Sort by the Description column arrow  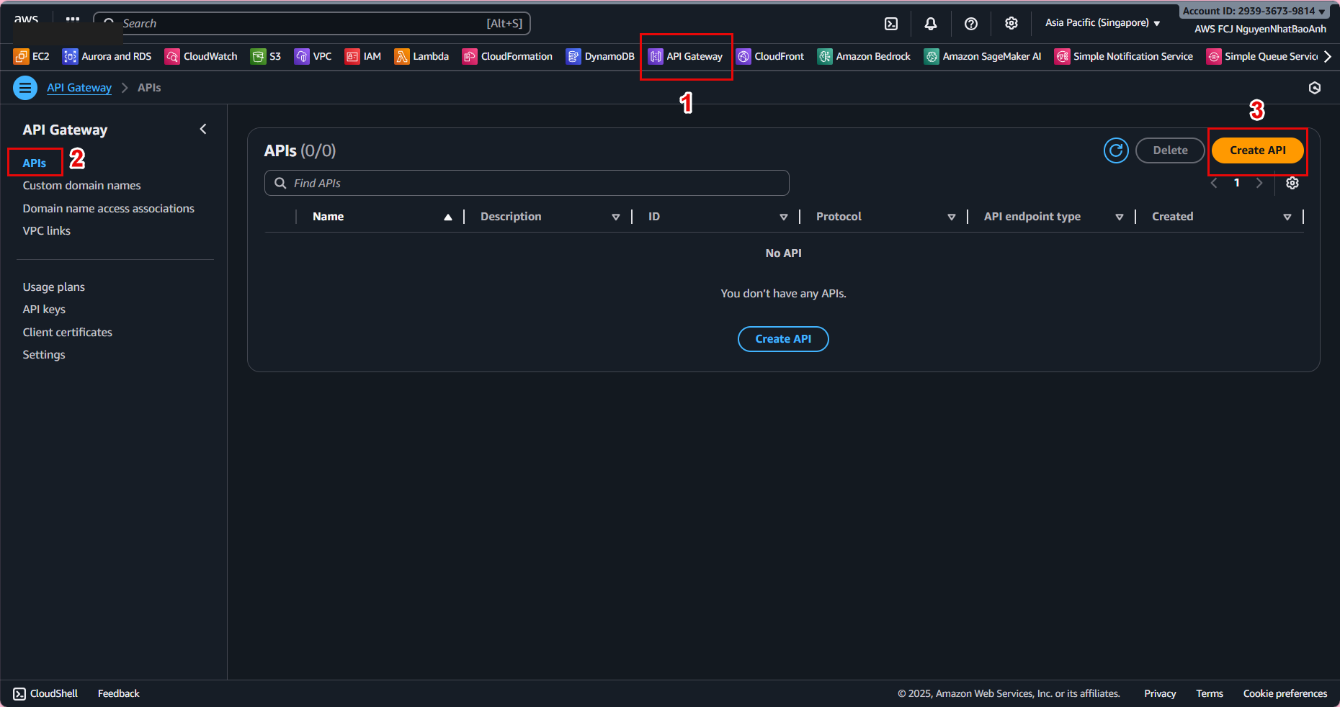point(616,217)
